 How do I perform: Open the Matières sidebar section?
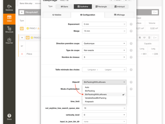[9, 8]
